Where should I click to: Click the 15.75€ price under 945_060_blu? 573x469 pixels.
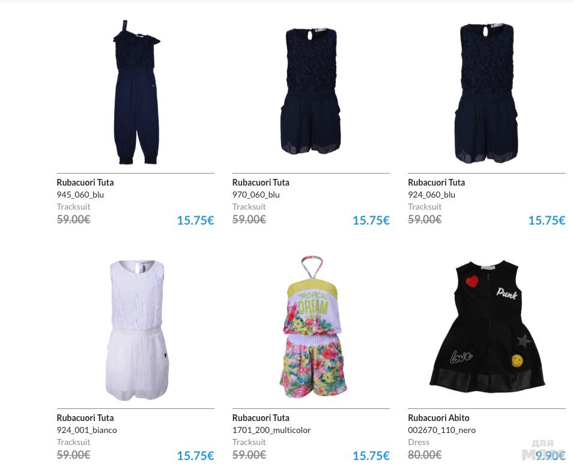point(196,220)
